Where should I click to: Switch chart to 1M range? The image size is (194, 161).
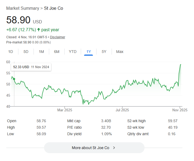click(x=41, y=52)
